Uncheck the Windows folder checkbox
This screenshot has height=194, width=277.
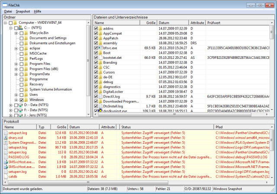tap(21, 100)
